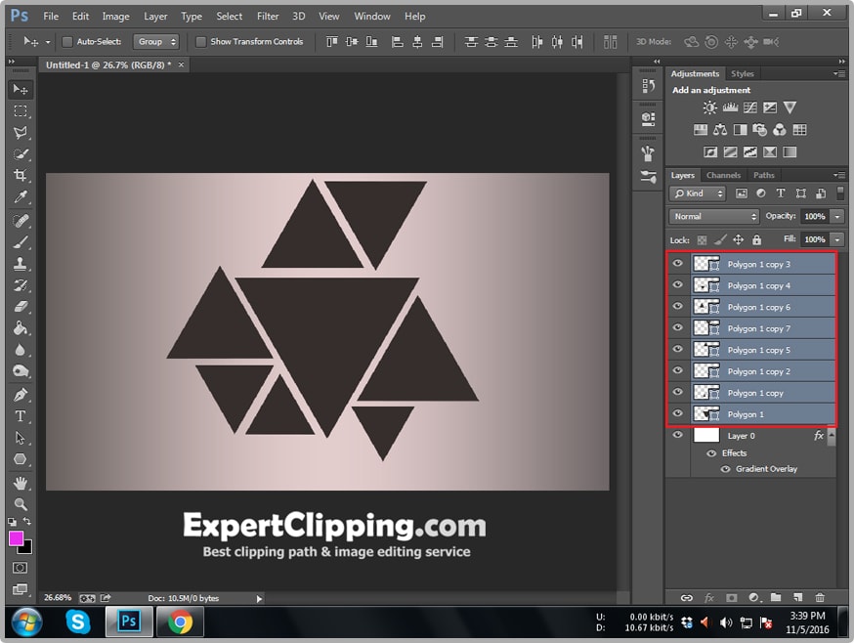Switch to the Channels tab

click(723, 176)
